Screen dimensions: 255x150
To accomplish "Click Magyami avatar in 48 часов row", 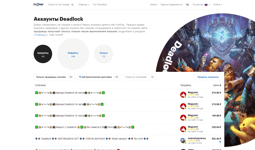I will tap(183, 95).
